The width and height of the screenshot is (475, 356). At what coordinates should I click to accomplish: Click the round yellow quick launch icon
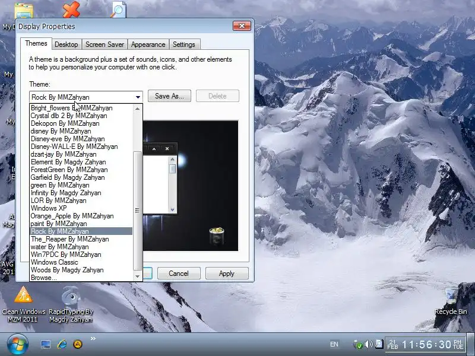(78, 344)
